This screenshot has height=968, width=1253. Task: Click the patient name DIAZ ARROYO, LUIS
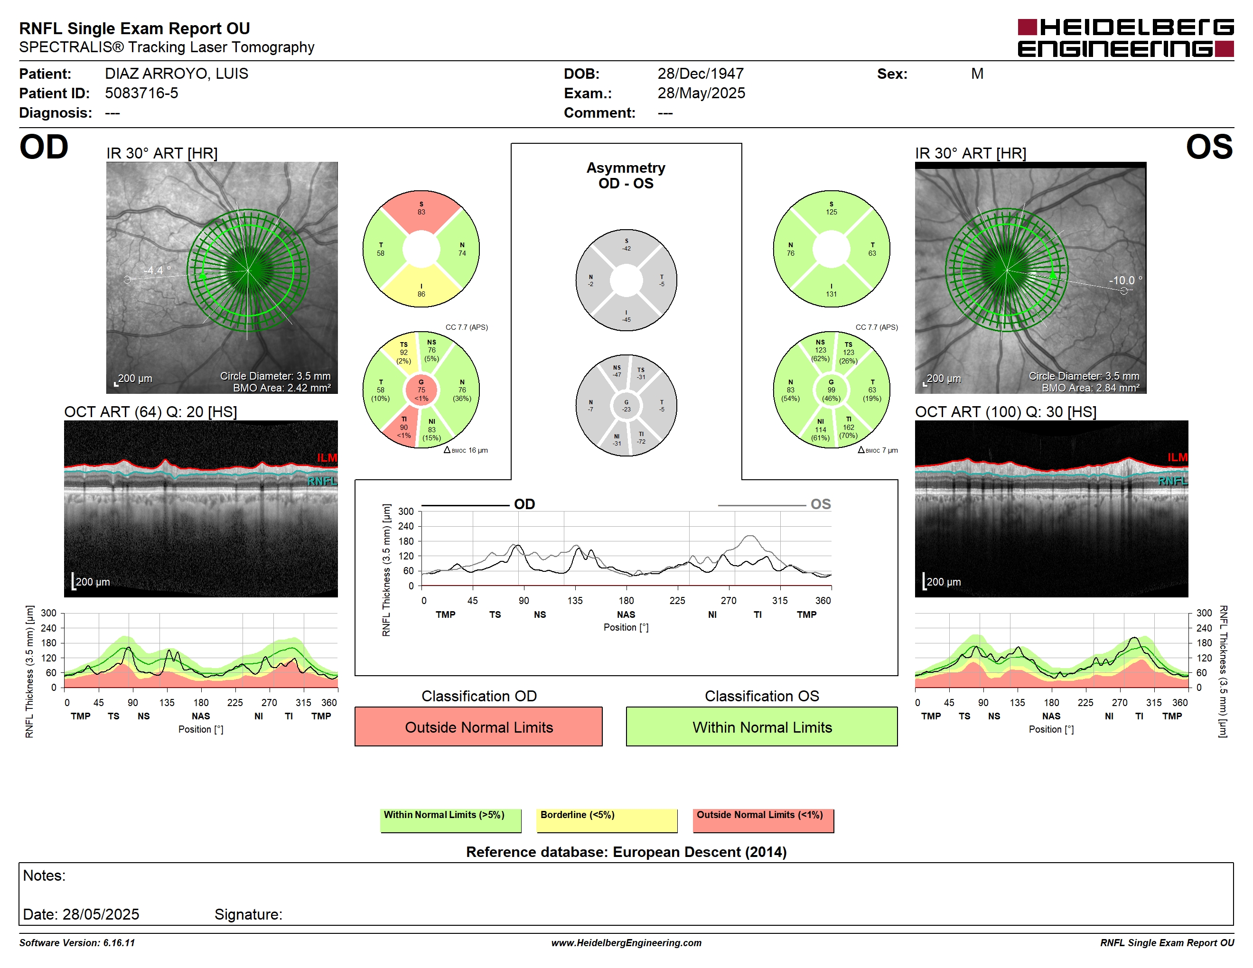pyautogui.click(x=177, y=74)
